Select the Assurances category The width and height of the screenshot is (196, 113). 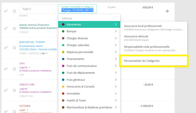89,24
